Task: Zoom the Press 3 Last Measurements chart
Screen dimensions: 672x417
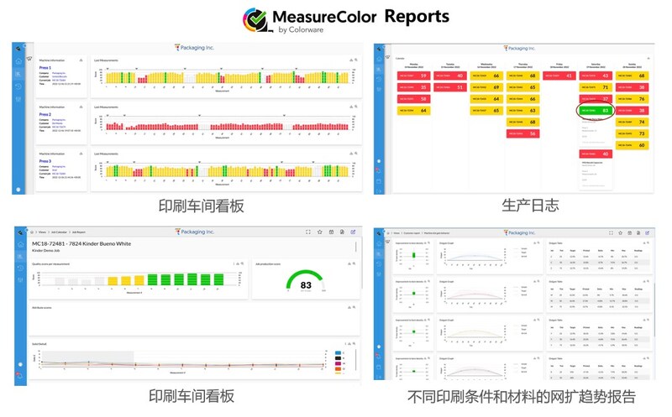Action: pos(355,153)
